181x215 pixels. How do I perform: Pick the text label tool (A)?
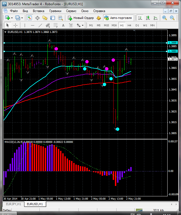pos(63,25)
